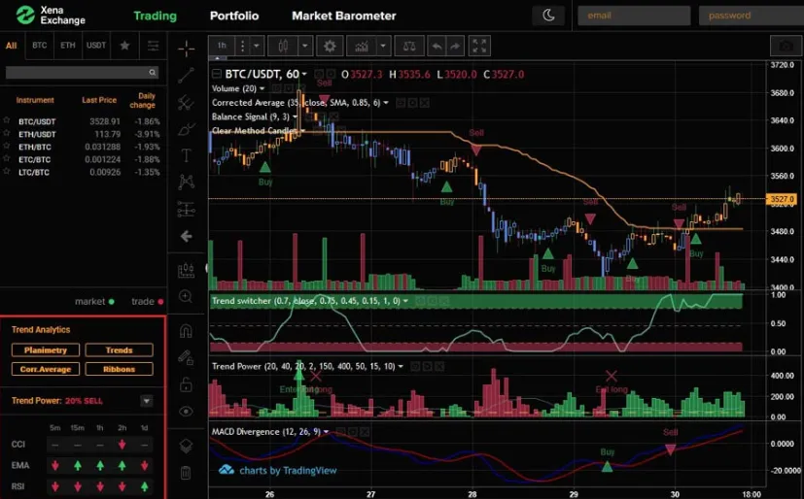
Task: Click the Trends button
Action: (119, 350)
